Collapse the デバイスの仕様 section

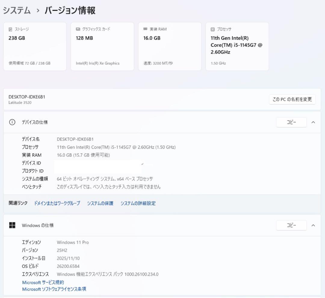coord(313,122)
